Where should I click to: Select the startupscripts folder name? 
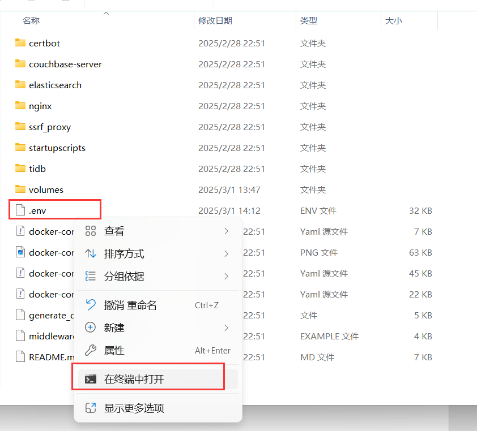pos(57,148)
